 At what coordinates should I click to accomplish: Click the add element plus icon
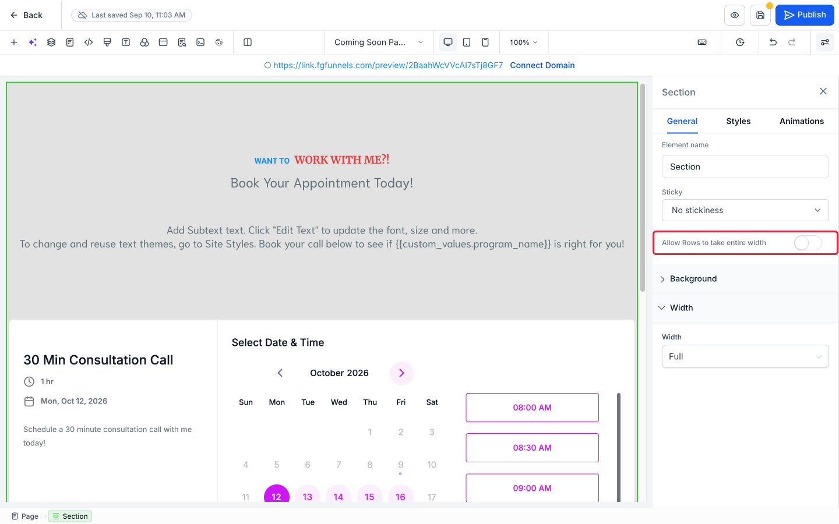pyautogui.click(x=14, y=42)
